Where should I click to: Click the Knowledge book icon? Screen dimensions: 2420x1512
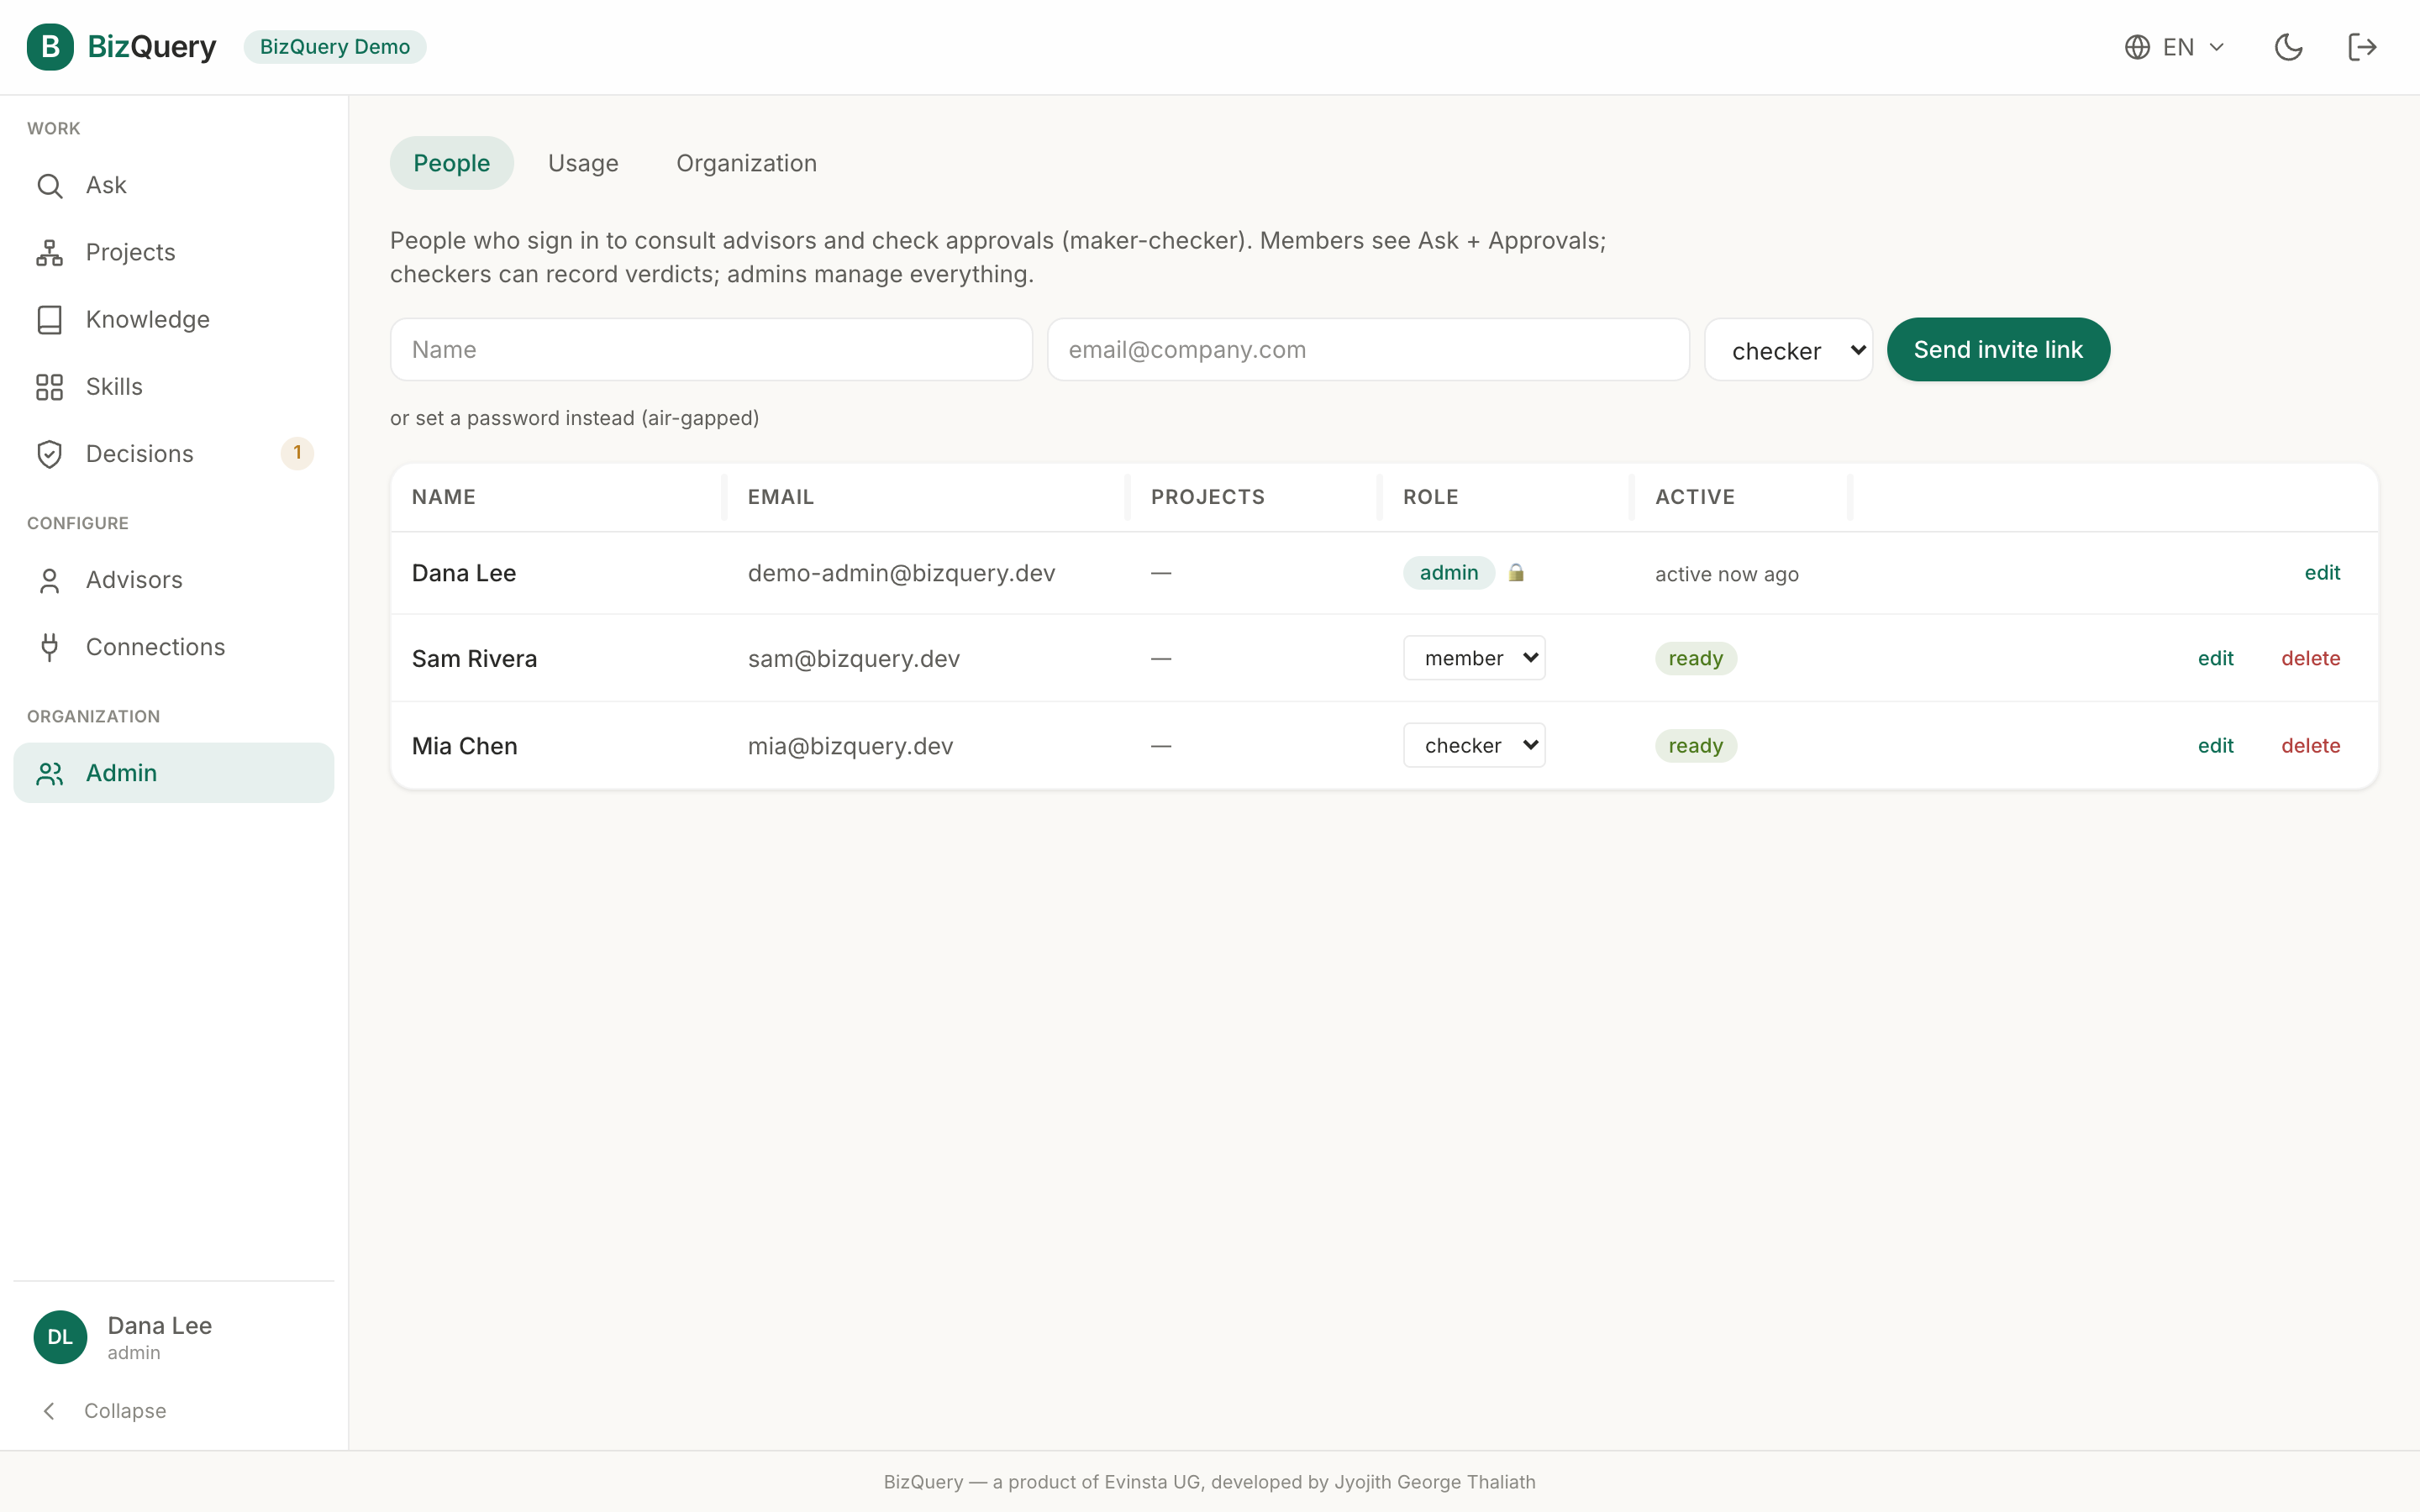pos(49,320)
